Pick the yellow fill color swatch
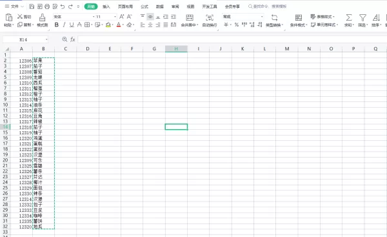 pos(108,25)
